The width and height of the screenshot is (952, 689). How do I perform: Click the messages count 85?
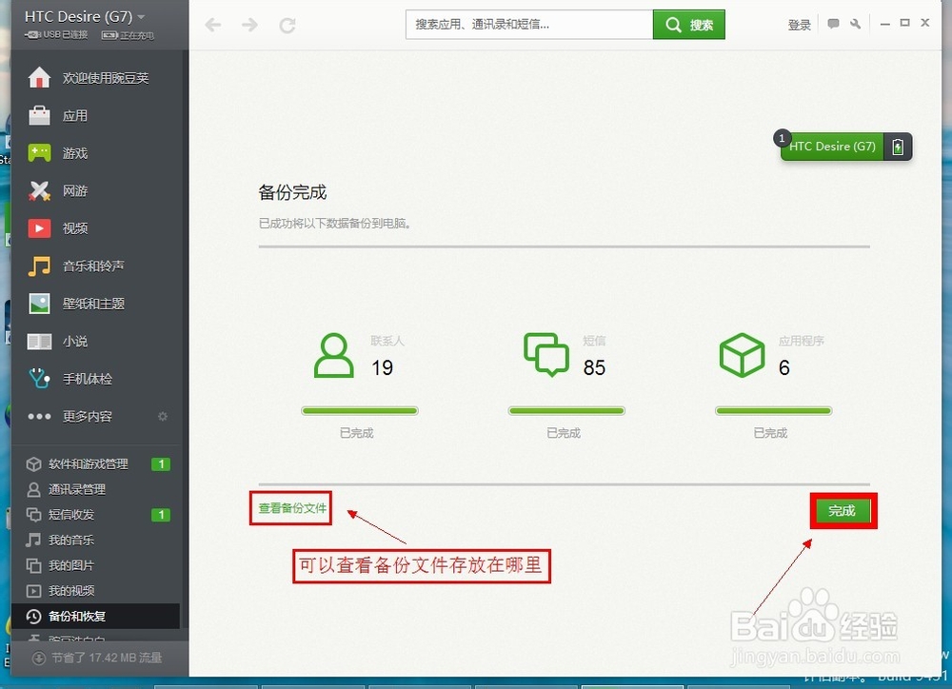point(594,367)
